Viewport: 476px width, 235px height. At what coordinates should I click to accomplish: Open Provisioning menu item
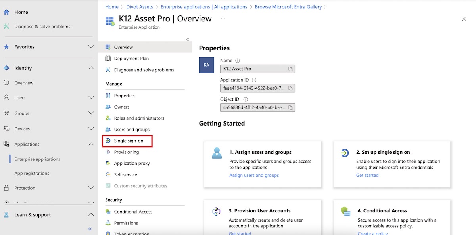[126, 152]
